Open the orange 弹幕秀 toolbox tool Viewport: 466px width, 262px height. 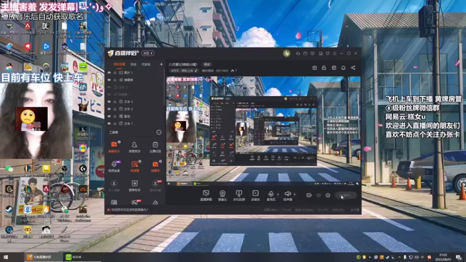[x=155, y=167]
